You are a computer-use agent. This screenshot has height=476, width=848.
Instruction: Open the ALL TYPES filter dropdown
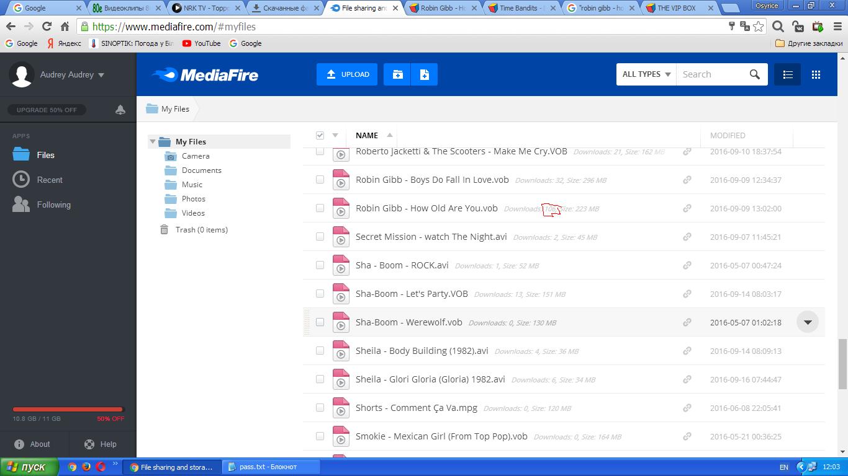pos(646,74)
